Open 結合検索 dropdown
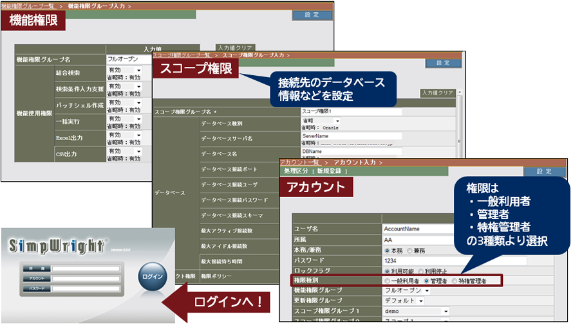The width and height of the screenshot is (573, 325). [125, 70]
